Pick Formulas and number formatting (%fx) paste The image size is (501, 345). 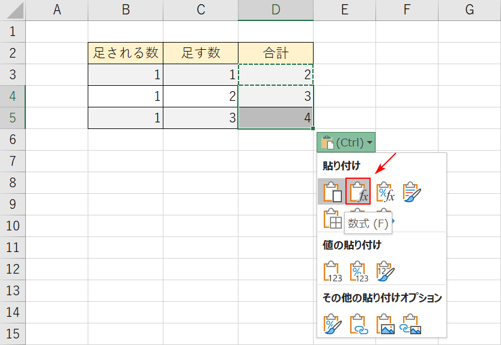(384, 192)
